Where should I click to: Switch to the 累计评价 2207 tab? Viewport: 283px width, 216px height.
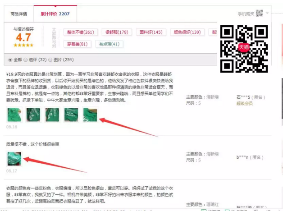point(55,14)
